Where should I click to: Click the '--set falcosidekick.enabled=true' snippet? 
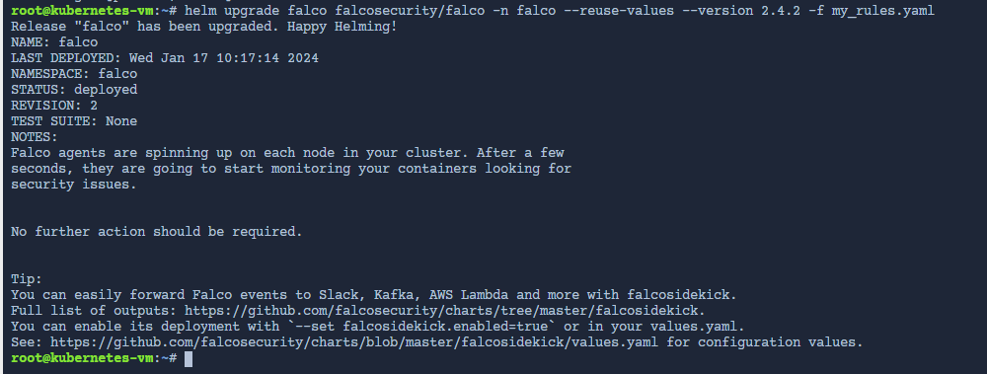click(421, 327)
